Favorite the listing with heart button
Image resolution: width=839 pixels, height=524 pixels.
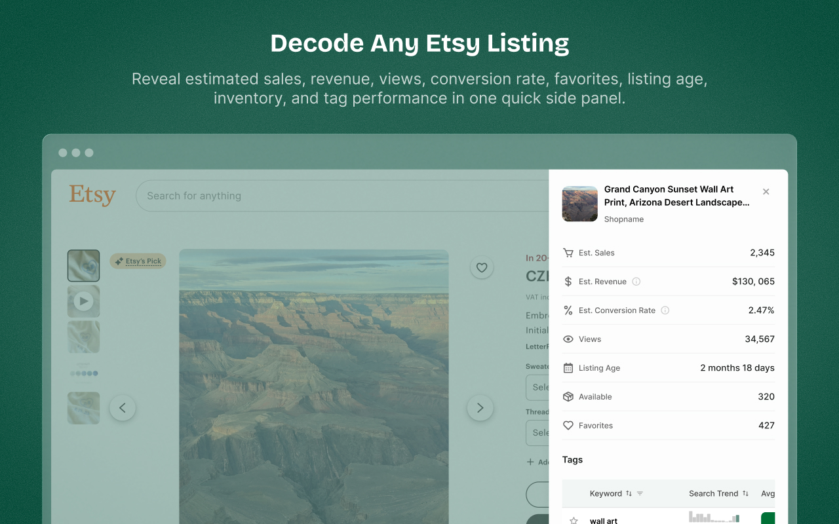point(482,267)
